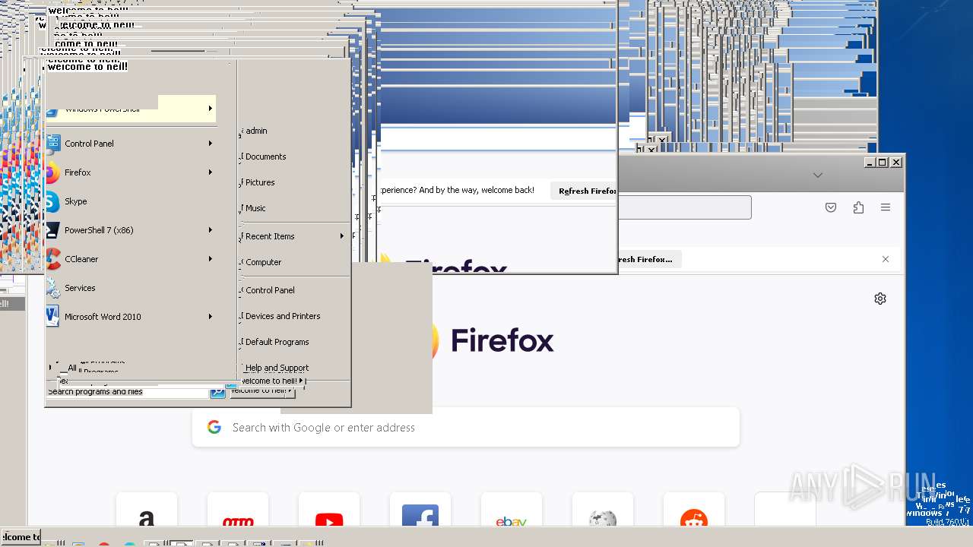Open the List all tabs chevron in Firefox
This screenshot has width=973, height=547.
pos(818,175)
